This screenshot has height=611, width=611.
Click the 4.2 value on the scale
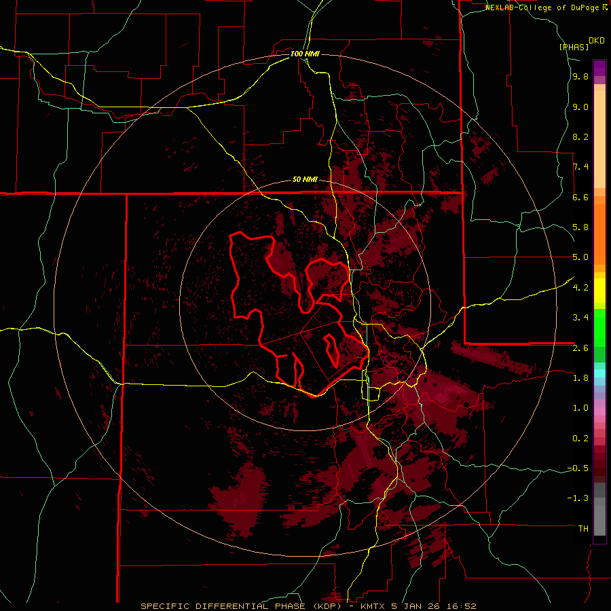click(580, 287)
